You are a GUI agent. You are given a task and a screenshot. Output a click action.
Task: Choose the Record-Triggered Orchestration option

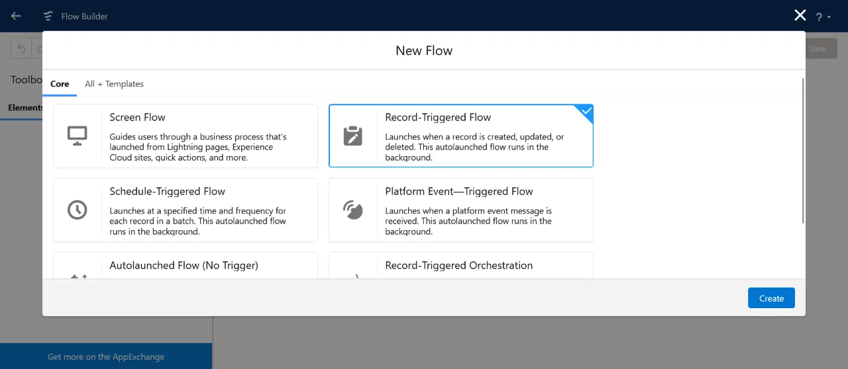461,265
